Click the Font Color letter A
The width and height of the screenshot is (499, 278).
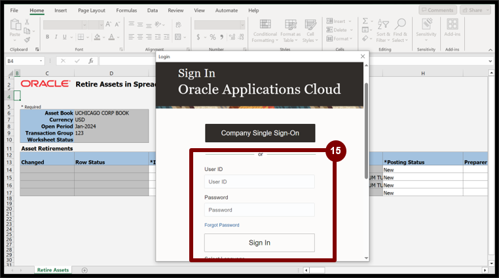pos(111,37)
